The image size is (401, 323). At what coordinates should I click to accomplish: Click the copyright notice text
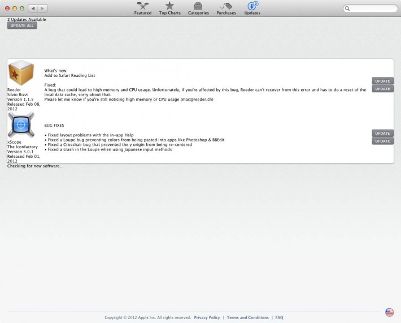click(x=147, y=317)
